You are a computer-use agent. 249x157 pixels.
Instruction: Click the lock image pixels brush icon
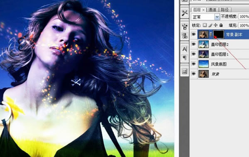point(210,25)
